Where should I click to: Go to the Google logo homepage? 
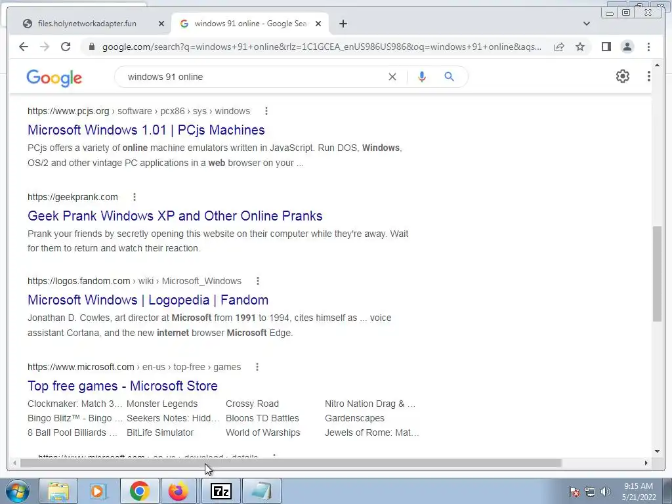[x=54, y=78]
